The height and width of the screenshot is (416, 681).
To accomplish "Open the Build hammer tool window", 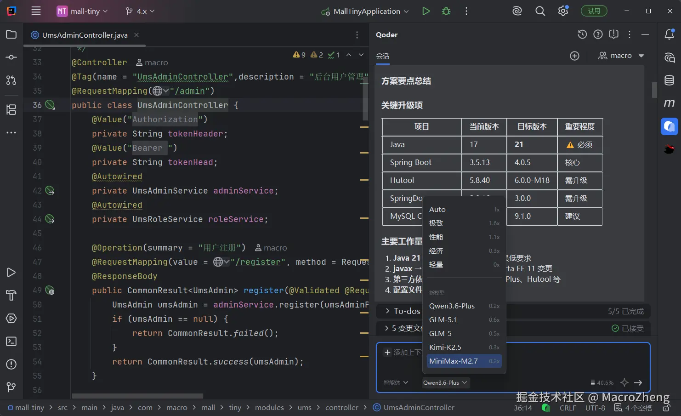I will (x=11, y=296).
